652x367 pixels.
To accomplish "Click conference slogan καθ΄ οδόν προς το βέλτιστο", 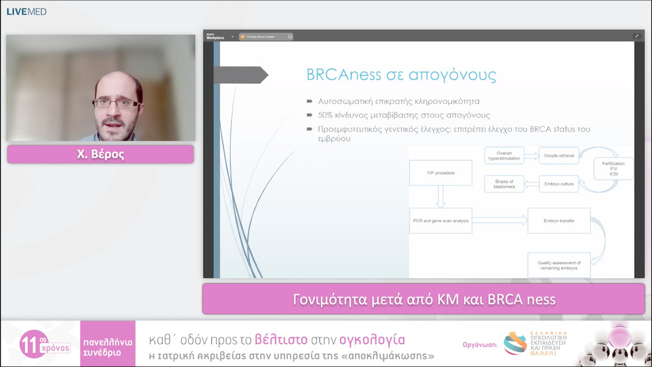I will coord(277,340).
